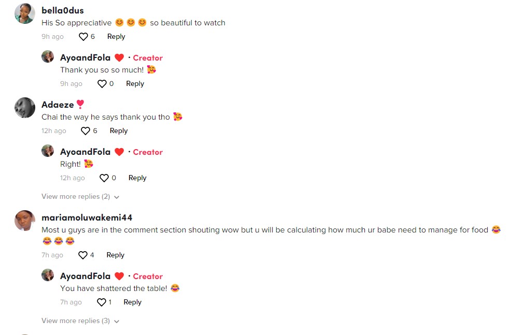Heart mariamoluwakemi44's comment

coord(82,255)
